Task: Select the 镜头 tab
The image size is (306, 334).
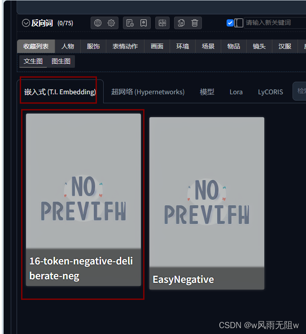Action: point(259,46)
